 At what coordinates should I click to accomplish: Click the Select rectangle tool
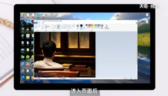pyautogui.click(x=42, y=26)
